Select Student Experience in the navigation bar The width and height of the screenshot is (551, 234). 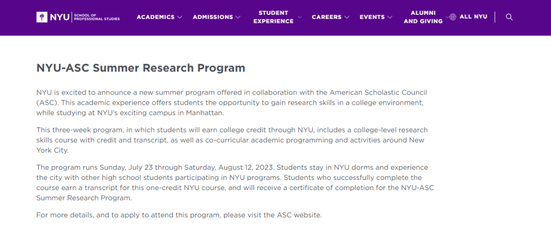pyautogui.click(x=273, y=17)
